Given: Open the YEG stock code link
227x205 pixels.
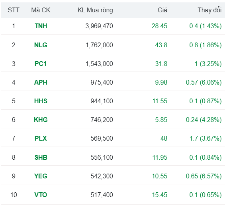Looking at the screenshot, I should coord(41,176).
